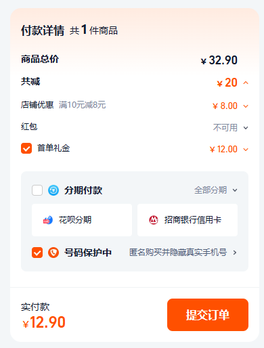264x348 pixels.
Task: Click the China Merchants Bank logo
Action: [x=154, y=220]
